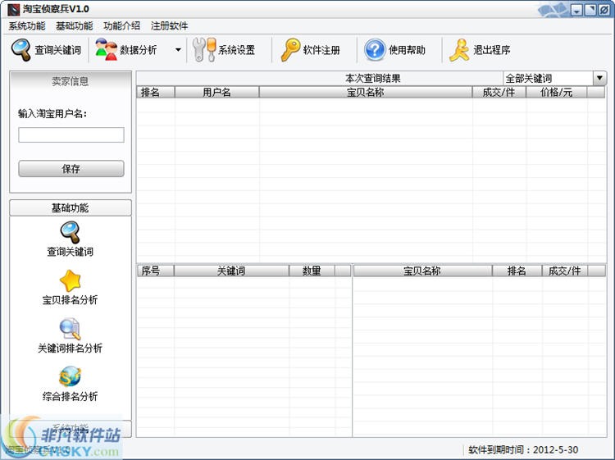Click the 保存 button
The image size is (615, 460).
point(71,169)
